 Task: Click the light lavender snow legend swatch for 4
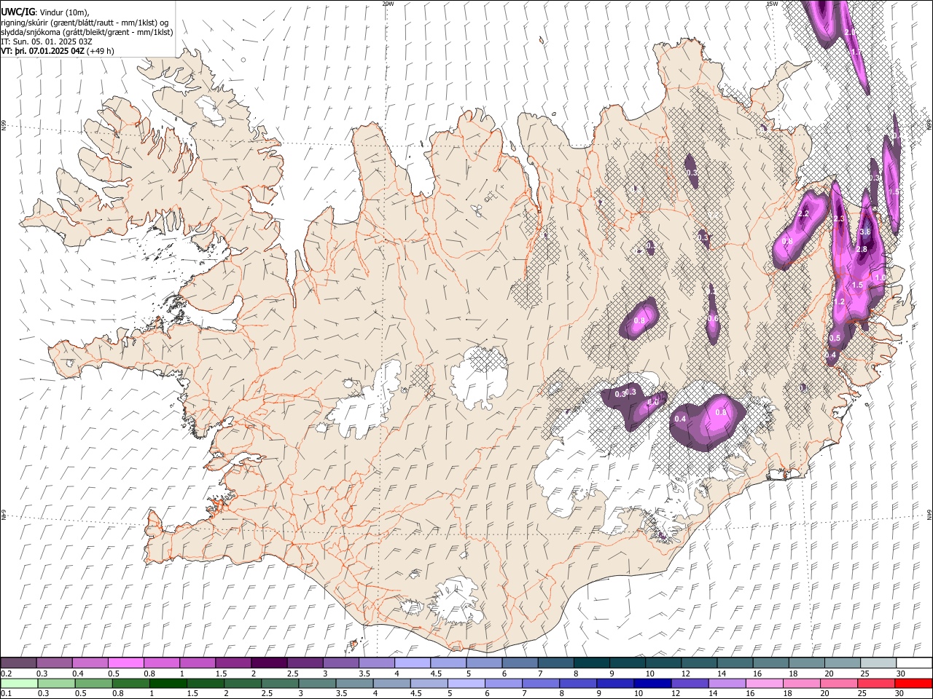tap(413, 663)
